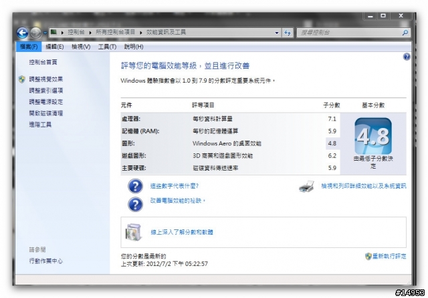Viewport: 428px width, 298px height.
Task: Click shield icon beside 重新執行評定
Action: (368, 256)
